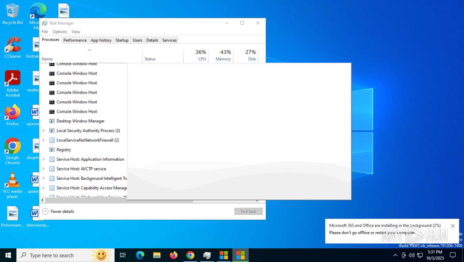Click the Microsoft 365 installing notification message

click(x=385, y=229)
